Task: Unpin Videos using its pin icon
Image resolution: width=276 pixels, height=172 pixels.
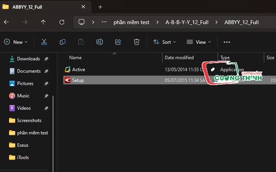Action: [x=46, y=108]
